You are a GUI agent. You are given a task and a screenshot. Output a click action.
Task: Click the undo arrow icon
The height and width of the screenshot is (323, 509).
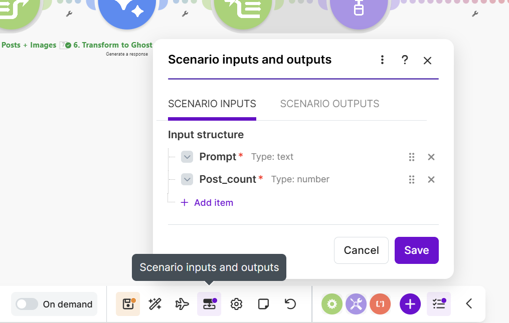click(x=290, y=304)
